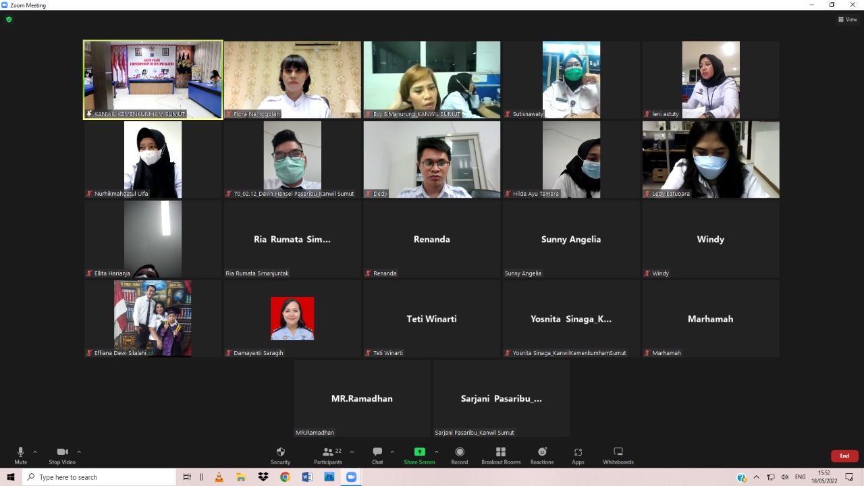This screenshot has height=486, width=864.
Task: Open the Chat panel
Action: coord(377,455)
